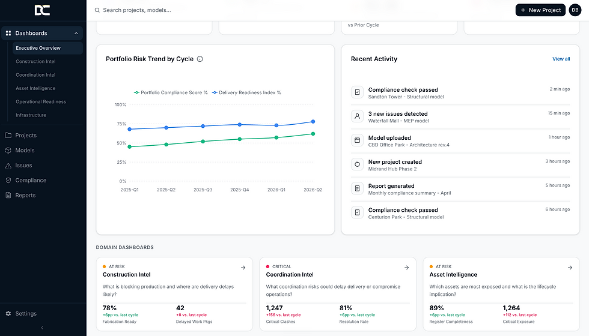
Task: Collapse the Dashboards menu chevron
Action: click(76, 33)
